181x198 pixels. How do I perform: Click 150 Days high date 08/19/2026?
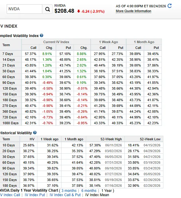click(113, 180)
